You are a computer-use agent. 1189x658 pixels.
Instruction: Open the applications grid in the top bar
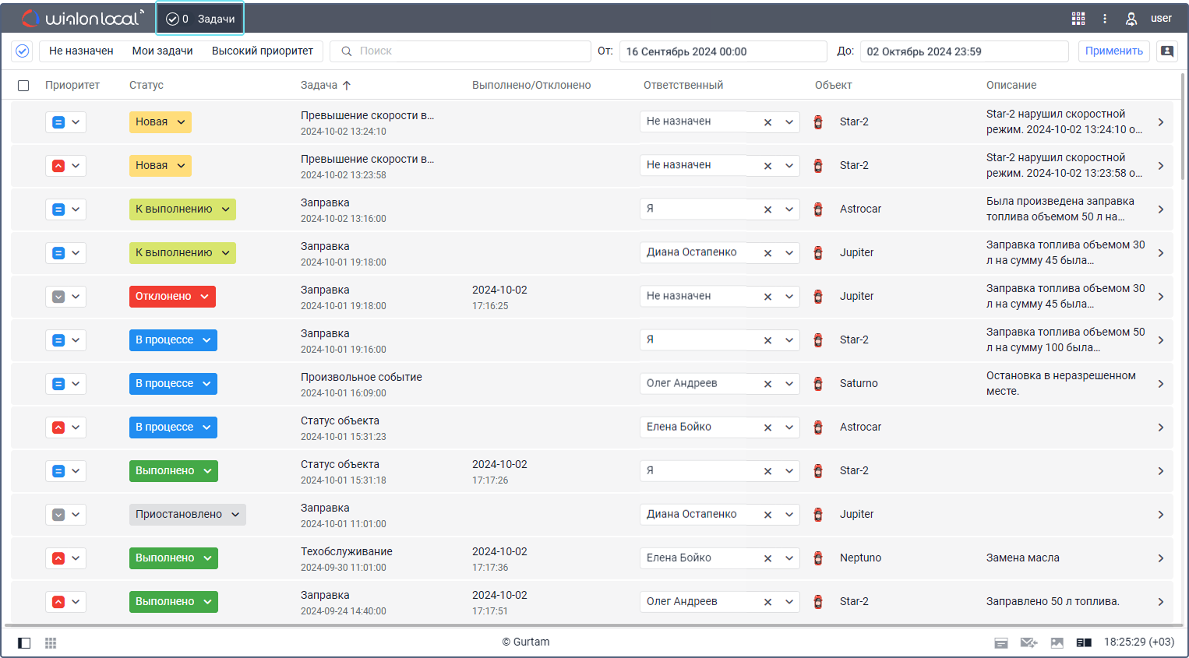coord(1078,19)
